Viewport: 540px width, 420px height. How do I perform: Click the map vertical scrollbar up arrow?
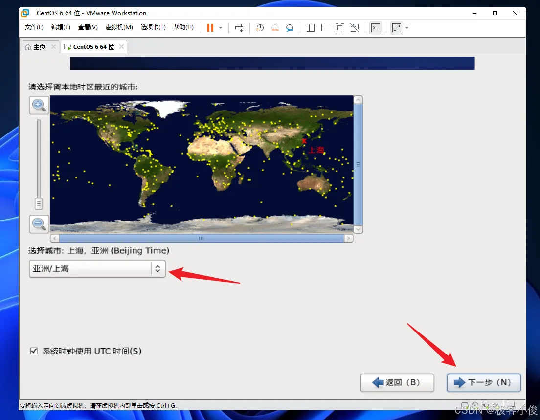358,100
